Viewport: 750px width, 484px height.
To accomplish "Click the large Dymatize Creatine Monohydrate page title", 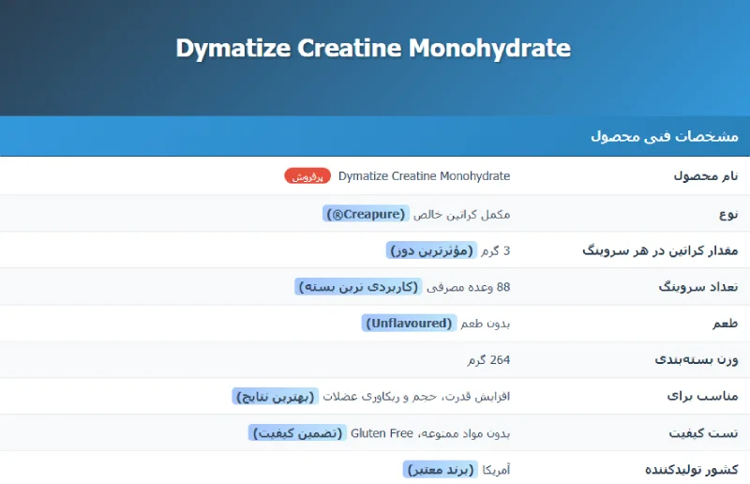I will [x=373, y=49].
